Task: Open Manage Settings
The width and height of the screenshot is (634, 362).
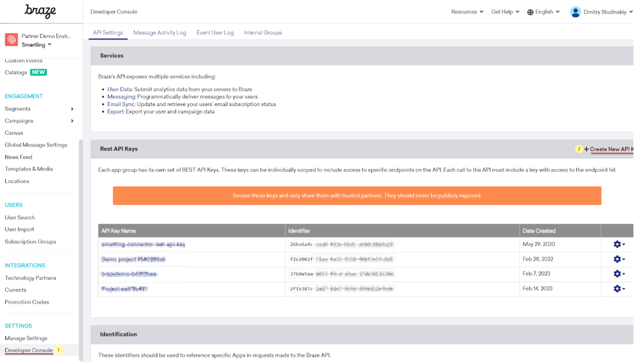Action: (26, 338)
